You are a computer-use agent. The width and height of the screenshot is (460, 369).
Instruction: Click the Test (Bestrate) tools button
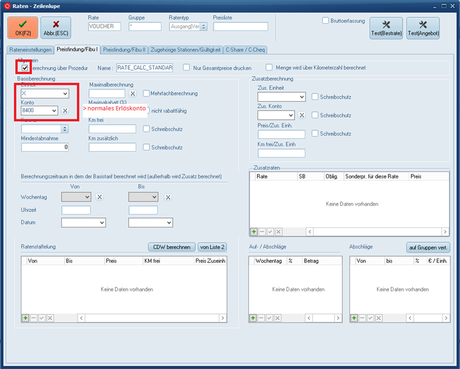coord(386,28)
